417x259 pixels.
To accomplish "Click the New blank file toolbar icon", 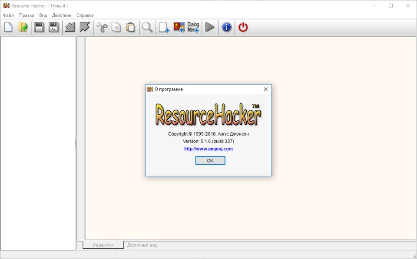I will point(8,27).
